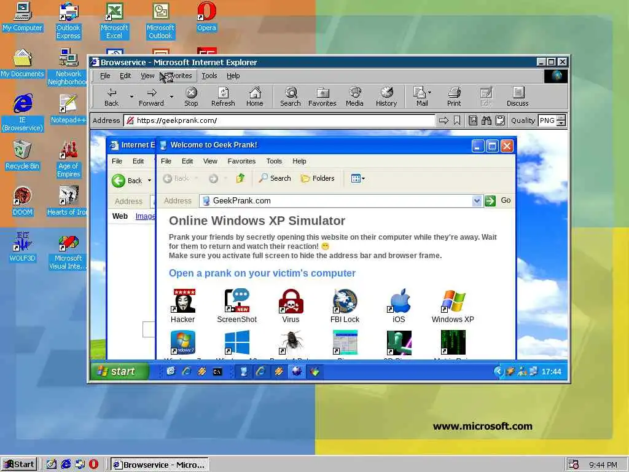Open the View menu in Browservice window
Image resolution: width=629 pixels, height=472 pixels.
(x=147, y=76)
